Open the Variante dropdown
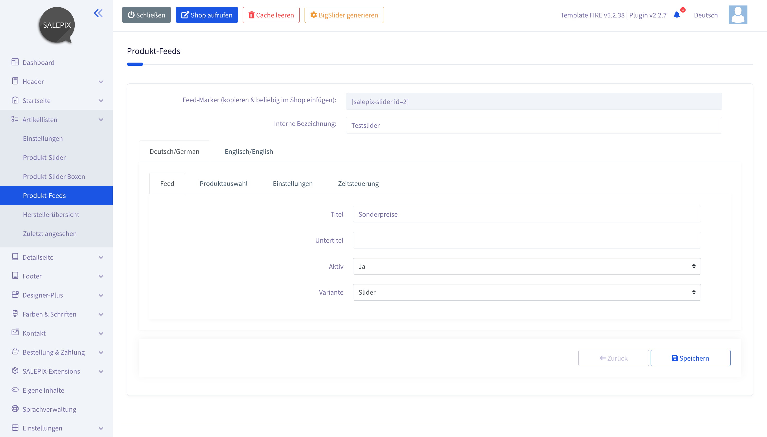 pos(527,292)
